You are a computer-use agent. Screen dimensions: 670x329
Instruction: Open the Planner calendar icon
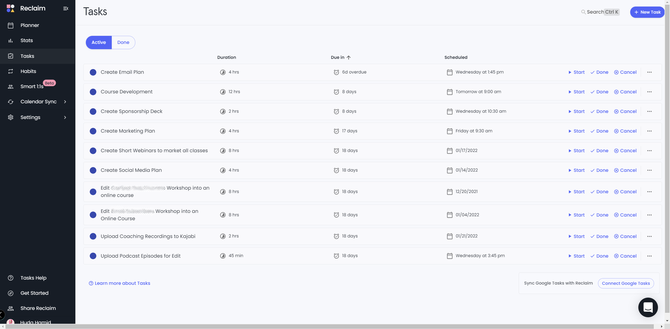click(10, 25)
